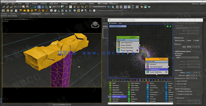The image size is (206, 106).
Task: Select the Link tool in main toolbar
Action: click(4, 6)
